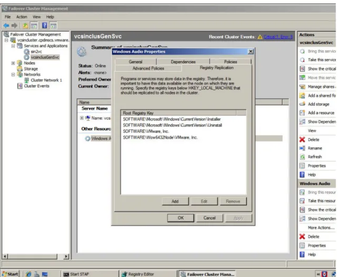Click Help under vcsinclusGenSvc actions
This screenshot has height=277, width=338.
pyautogui.click(x=308, y=175)
